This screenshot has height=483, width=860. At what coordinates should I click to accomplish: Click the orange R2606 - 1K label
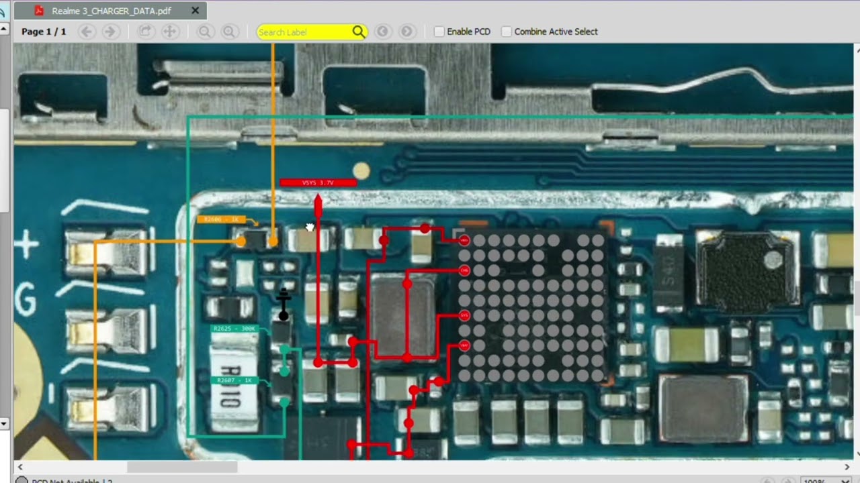tap(221, 219)
